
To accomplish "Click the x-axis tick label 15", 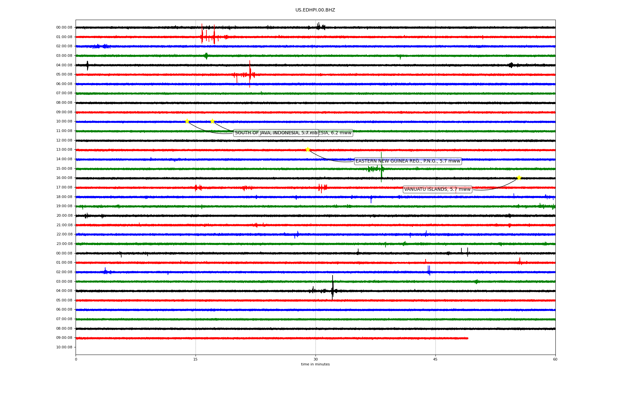I will (x=196, y=359).
